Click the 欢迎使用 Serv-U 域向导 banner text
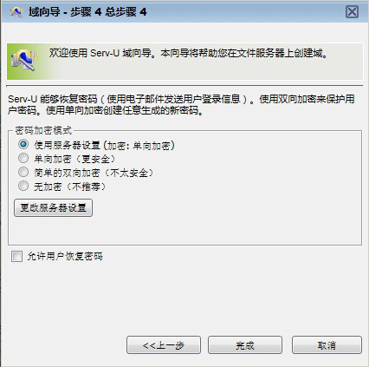 tap(188, 53)
